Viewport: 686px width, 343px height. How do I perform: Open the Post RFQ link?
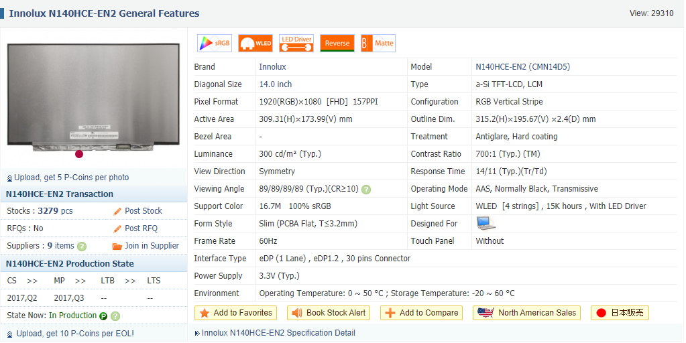click(x=141, y=228)
